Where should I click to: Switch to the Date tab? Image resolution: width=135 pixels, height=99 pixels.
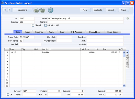click(18, 32)
